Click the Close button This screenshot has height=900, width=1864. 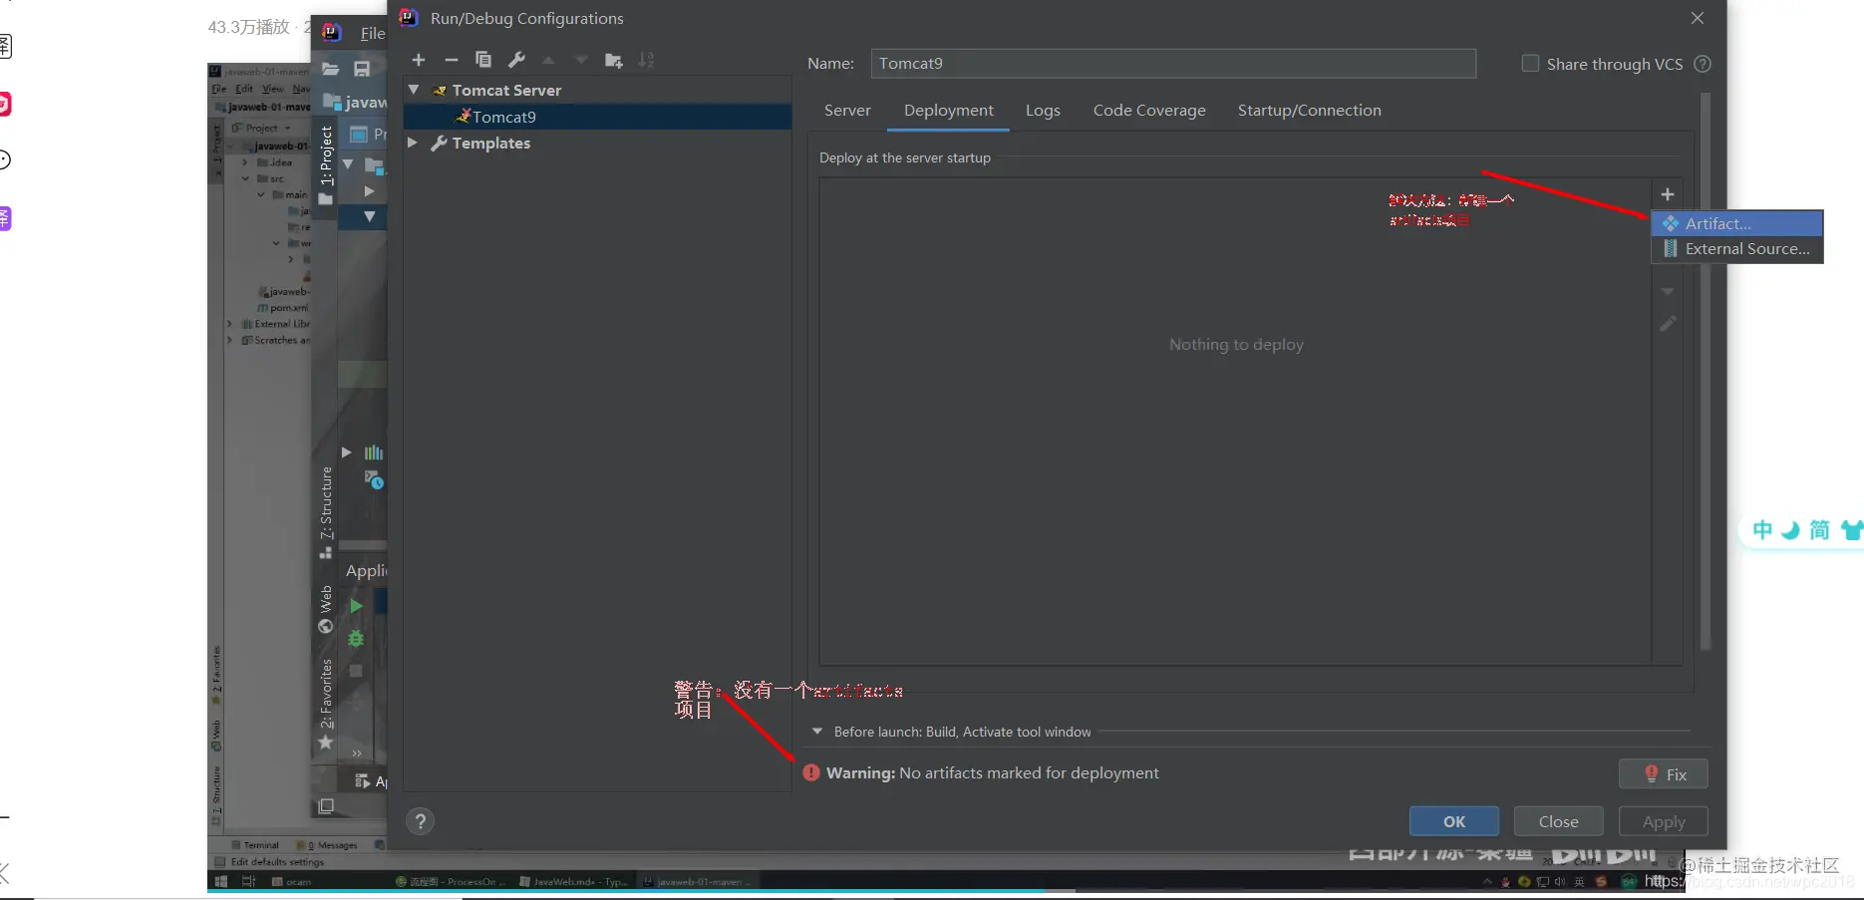pos(1559,821)
